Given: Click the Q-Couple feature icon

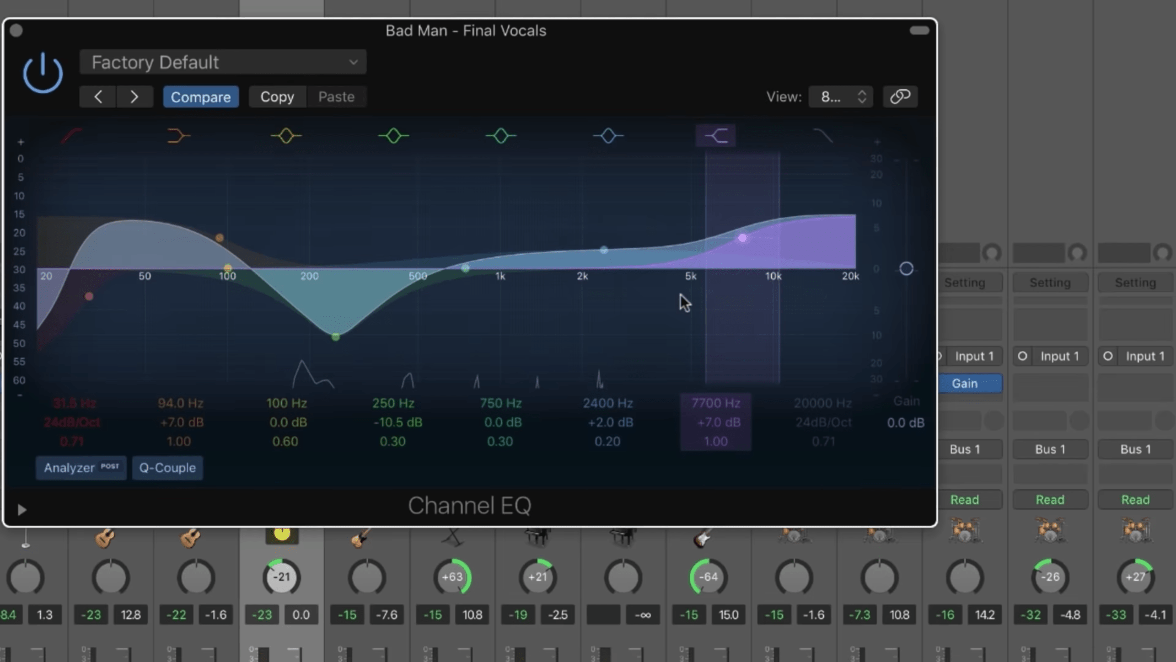Looking at the screenshot, I should tap(167, 467).
